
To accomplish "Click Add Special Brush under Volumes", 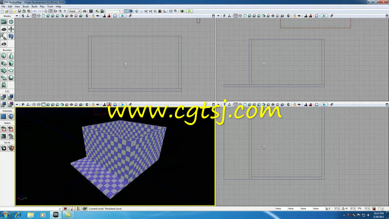I will pos(4,116).
